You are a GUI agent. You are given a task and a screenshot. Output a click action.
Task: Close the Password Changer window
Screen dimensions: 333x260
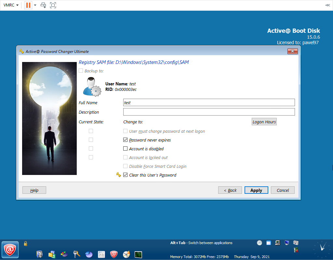[x=292, y=51]
